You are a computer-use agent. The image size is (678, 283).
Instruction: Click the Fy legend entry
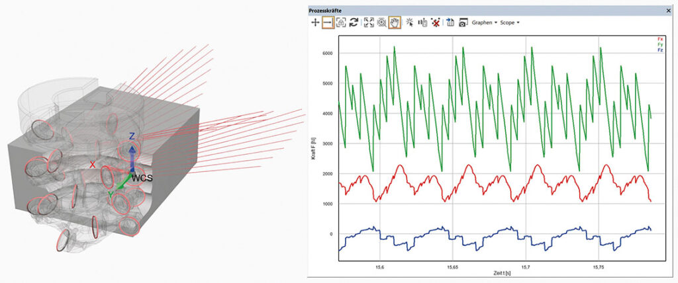(x=660, y=44)
